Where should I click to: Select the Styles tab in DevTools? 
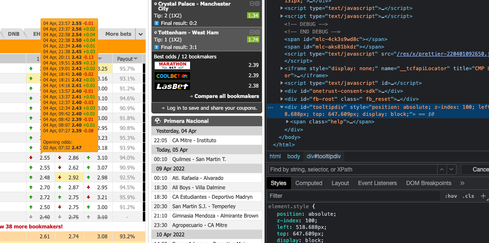tap(279, 183)
